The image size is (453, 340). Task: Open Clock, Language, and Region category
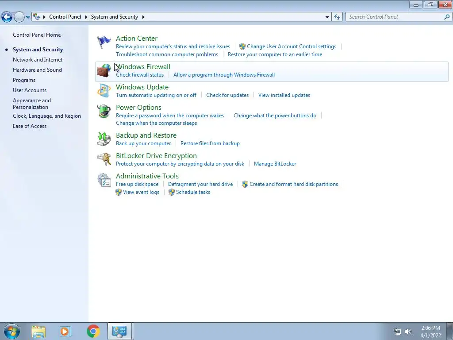click(47, 116)
